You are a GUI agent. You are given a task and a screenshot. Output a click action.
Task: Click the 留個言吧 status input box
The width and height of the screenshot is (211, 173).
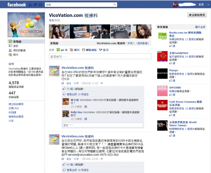[x=100, y=56]
